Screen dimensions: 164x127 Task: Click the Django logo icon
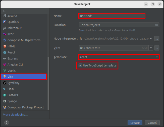tap(5, 101)
